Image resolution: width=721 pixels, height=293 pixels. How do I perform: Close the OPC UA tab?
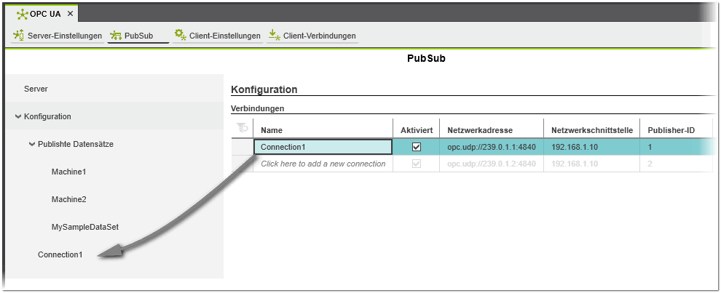coord(70,14)
